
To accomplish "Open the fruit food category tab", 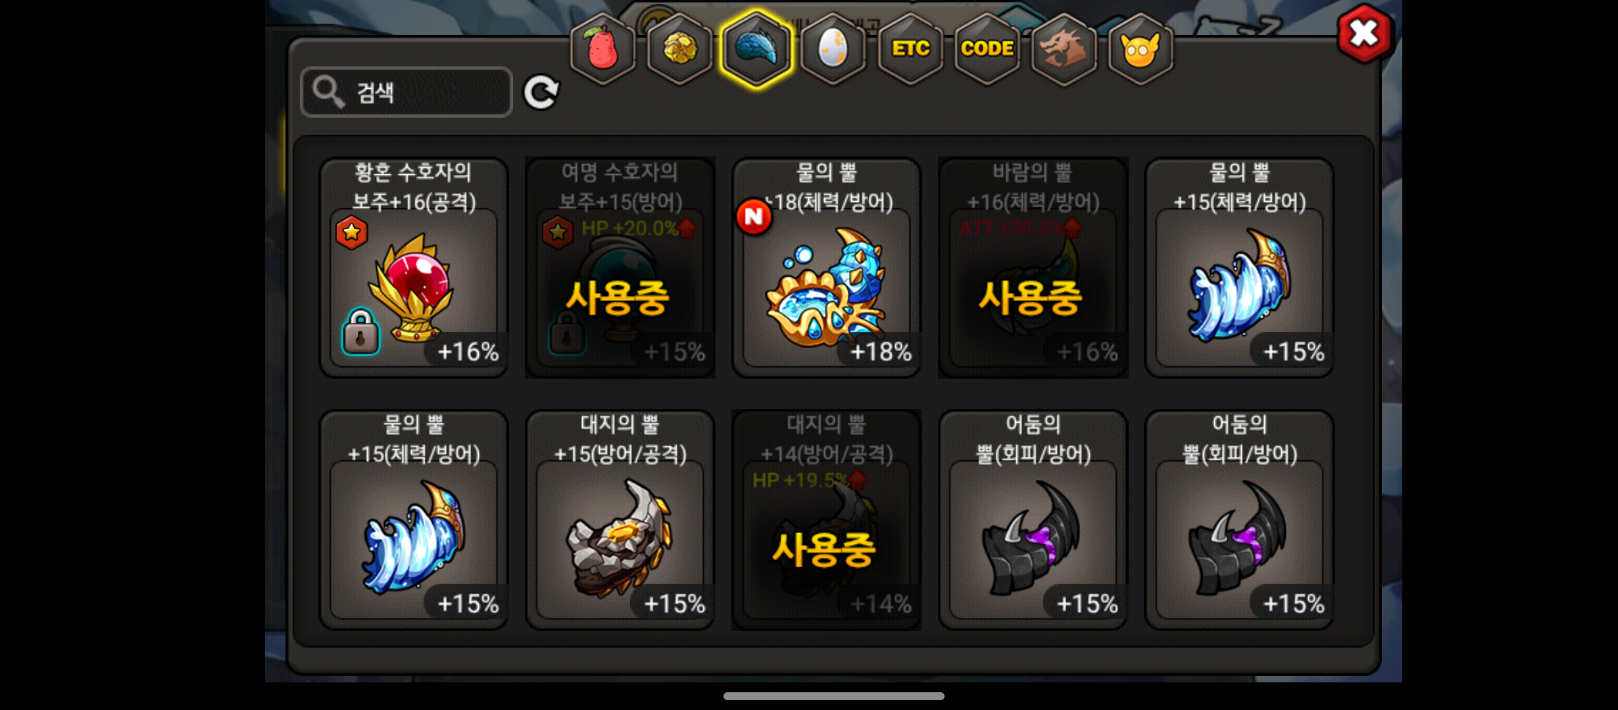I will click(x=602, y=49).
